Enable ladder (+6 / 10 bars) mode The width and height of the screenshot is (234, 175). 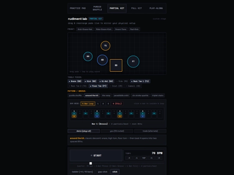82,172
